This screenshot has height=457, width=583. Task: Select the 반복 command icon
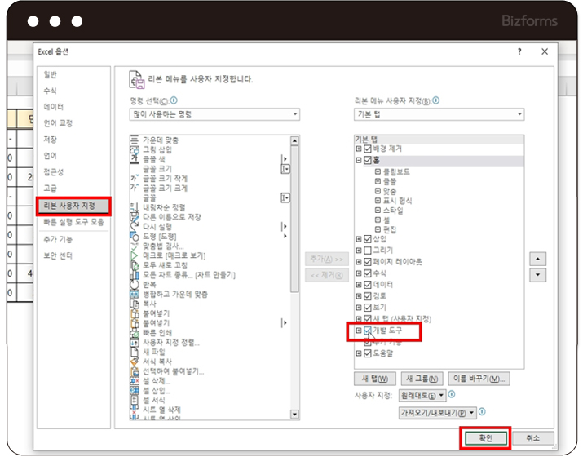pos(135,285)
